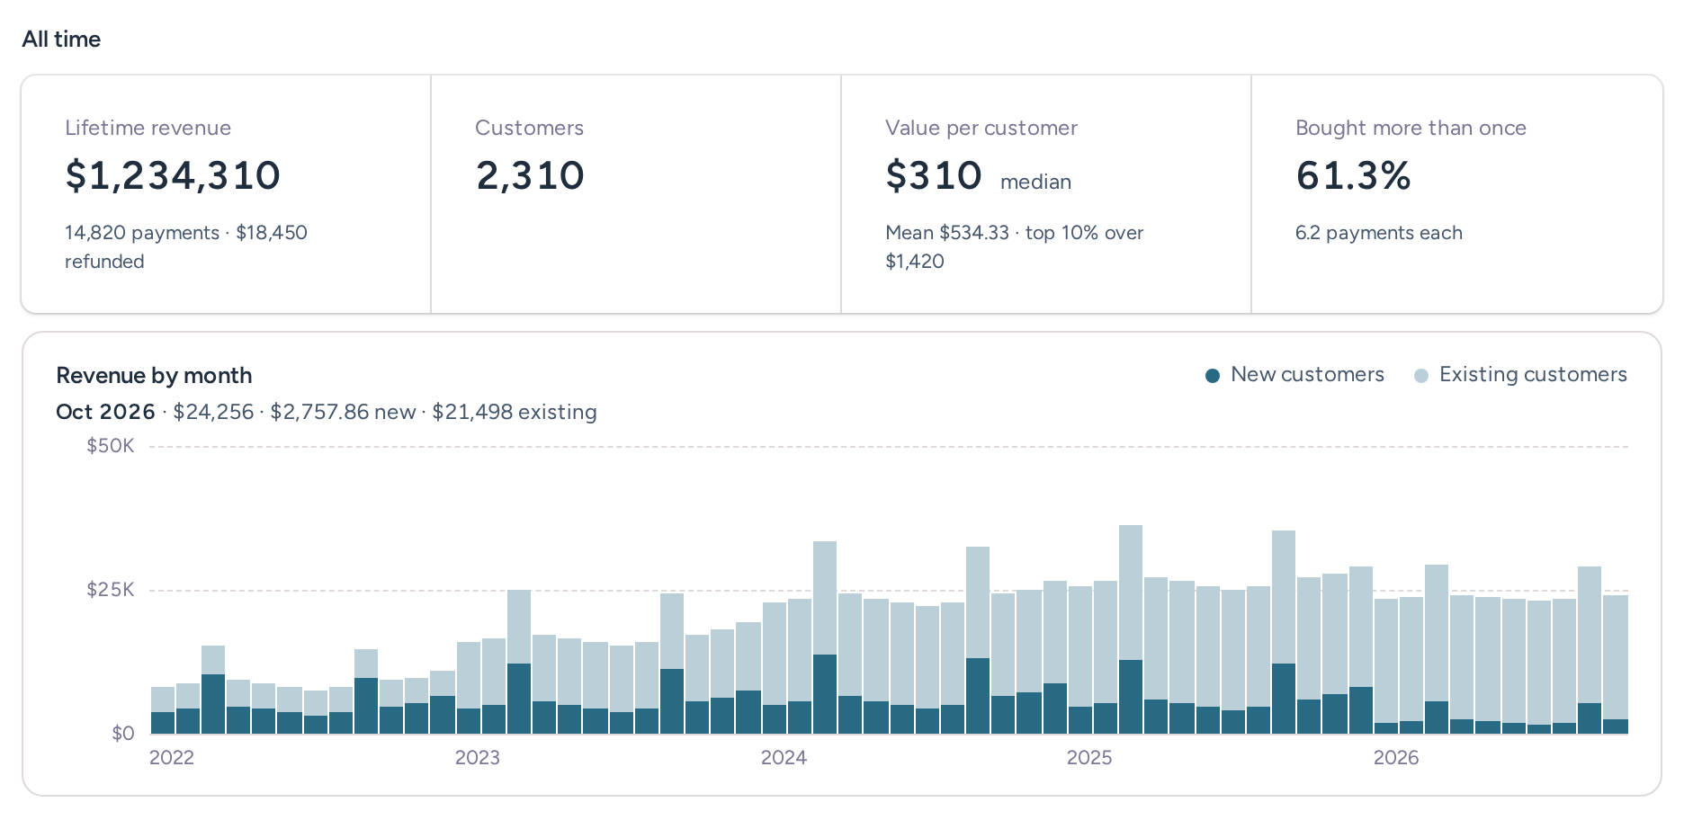1684x820 pixels.
Task: Click the 2022 axis label
Action: tap(172, 757)
